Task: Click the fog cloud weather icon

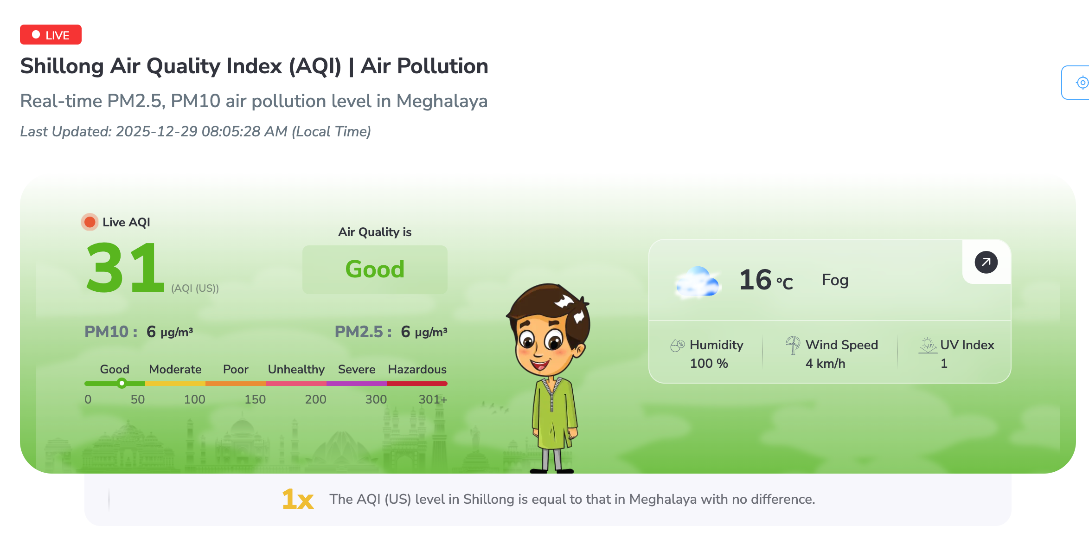Action: click(698, 281)
